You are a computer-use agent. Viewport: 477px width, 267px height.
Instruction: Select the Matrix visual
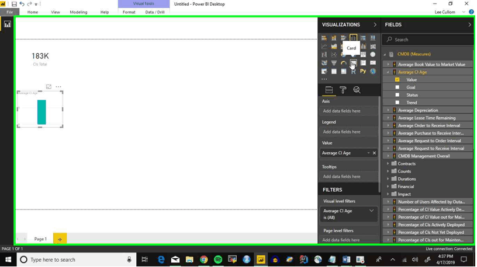tap(344, 71)
